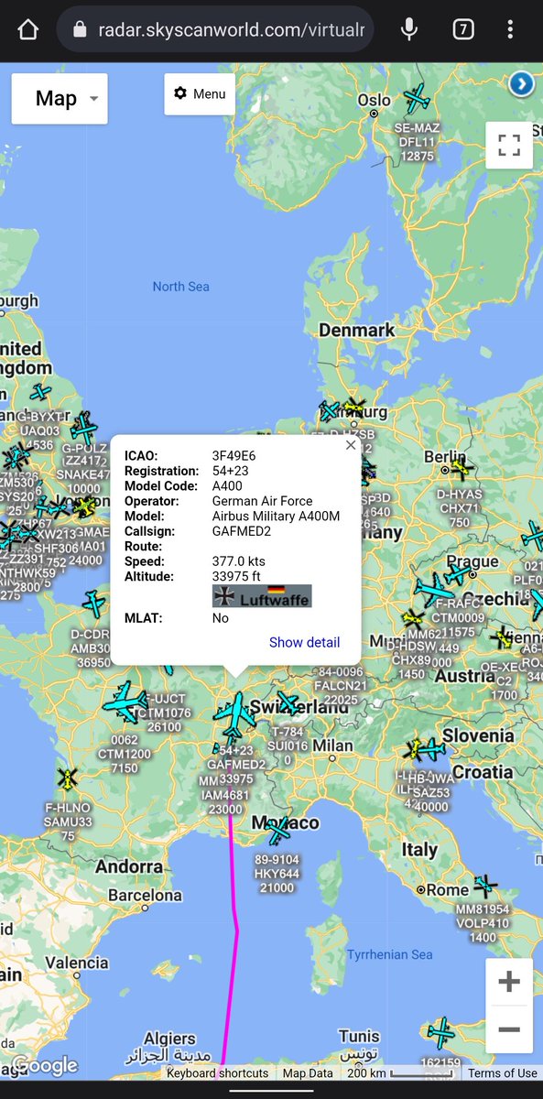Click the Operator text German Air Force
This screenshot has width=543, height=1099.
click(262, 501)
